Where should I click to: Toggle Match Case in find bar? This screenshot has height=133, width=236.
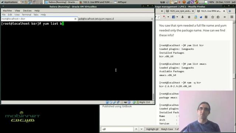click(167, 129)
